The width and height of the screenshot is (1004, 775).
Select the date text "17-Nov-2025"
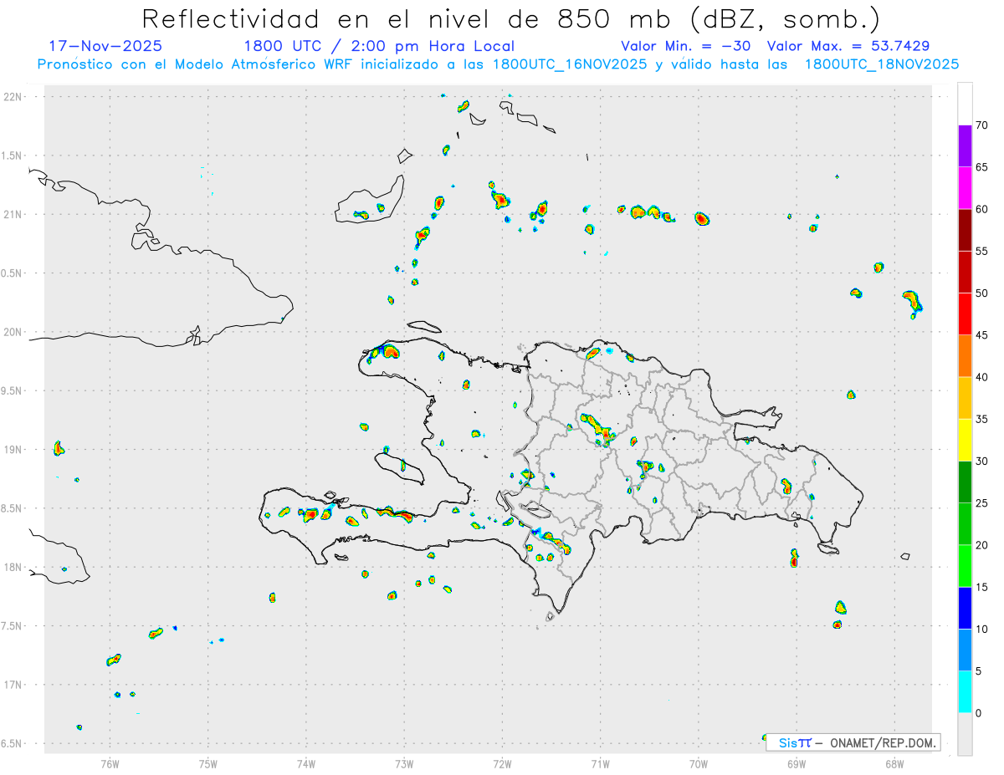(x=105, y=46)
